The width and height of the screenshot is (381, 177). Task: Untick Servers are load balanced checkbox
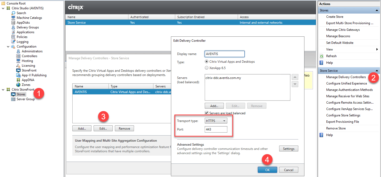(207, 113)
